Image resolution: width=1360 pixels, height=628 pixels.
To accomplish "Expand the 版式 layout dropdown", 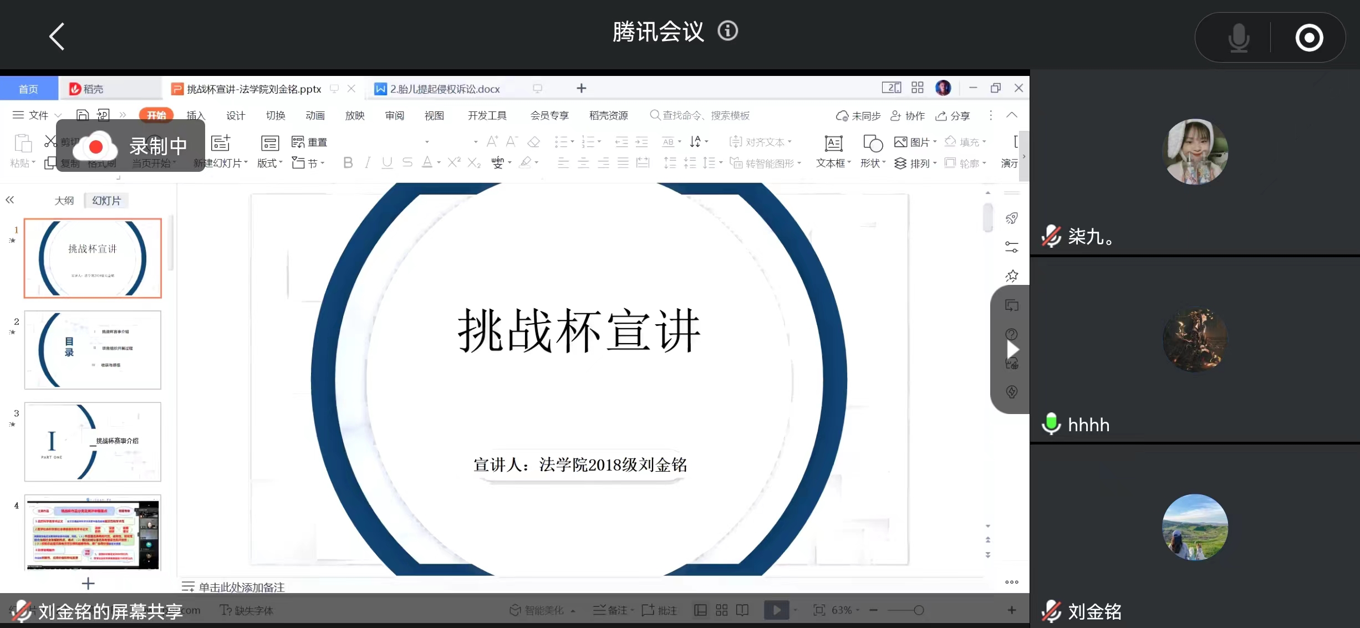I will click(269, 163).
